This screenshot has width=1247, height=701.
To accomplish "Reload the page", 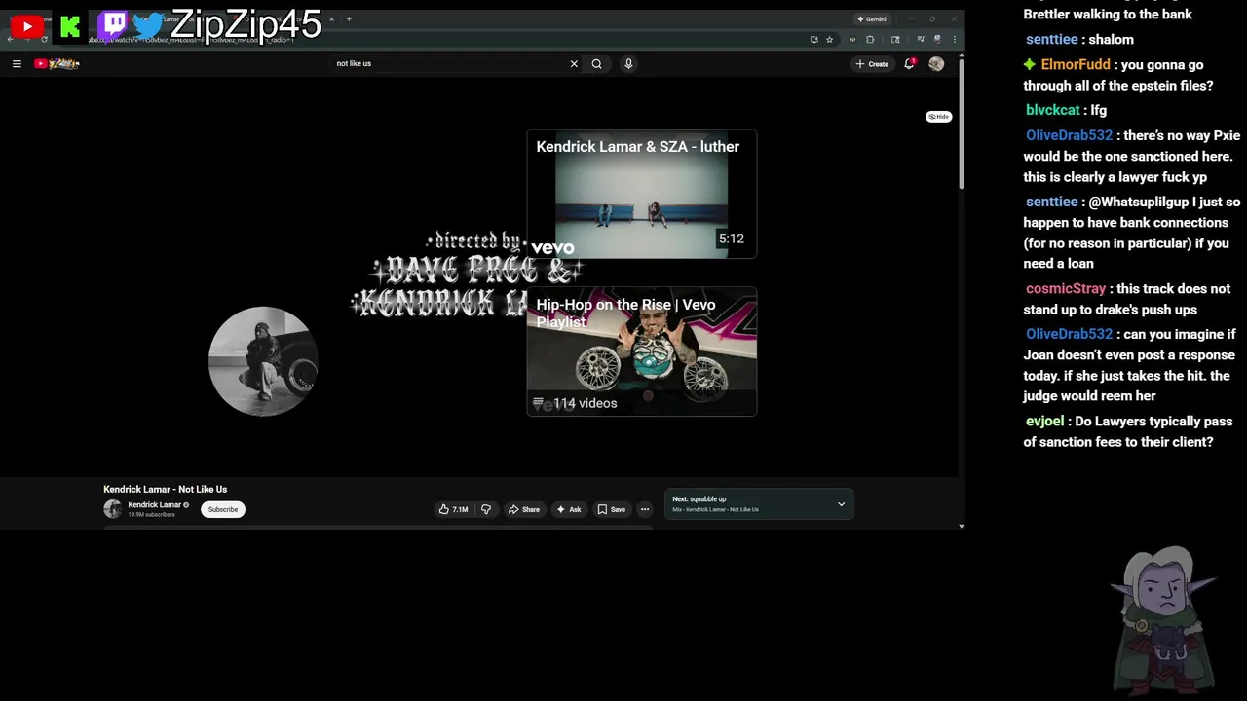I will click(44, 40).
